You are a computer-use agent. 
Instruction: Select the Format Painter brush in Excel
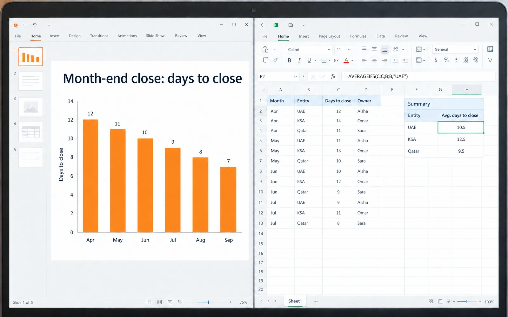pos(275,60)
